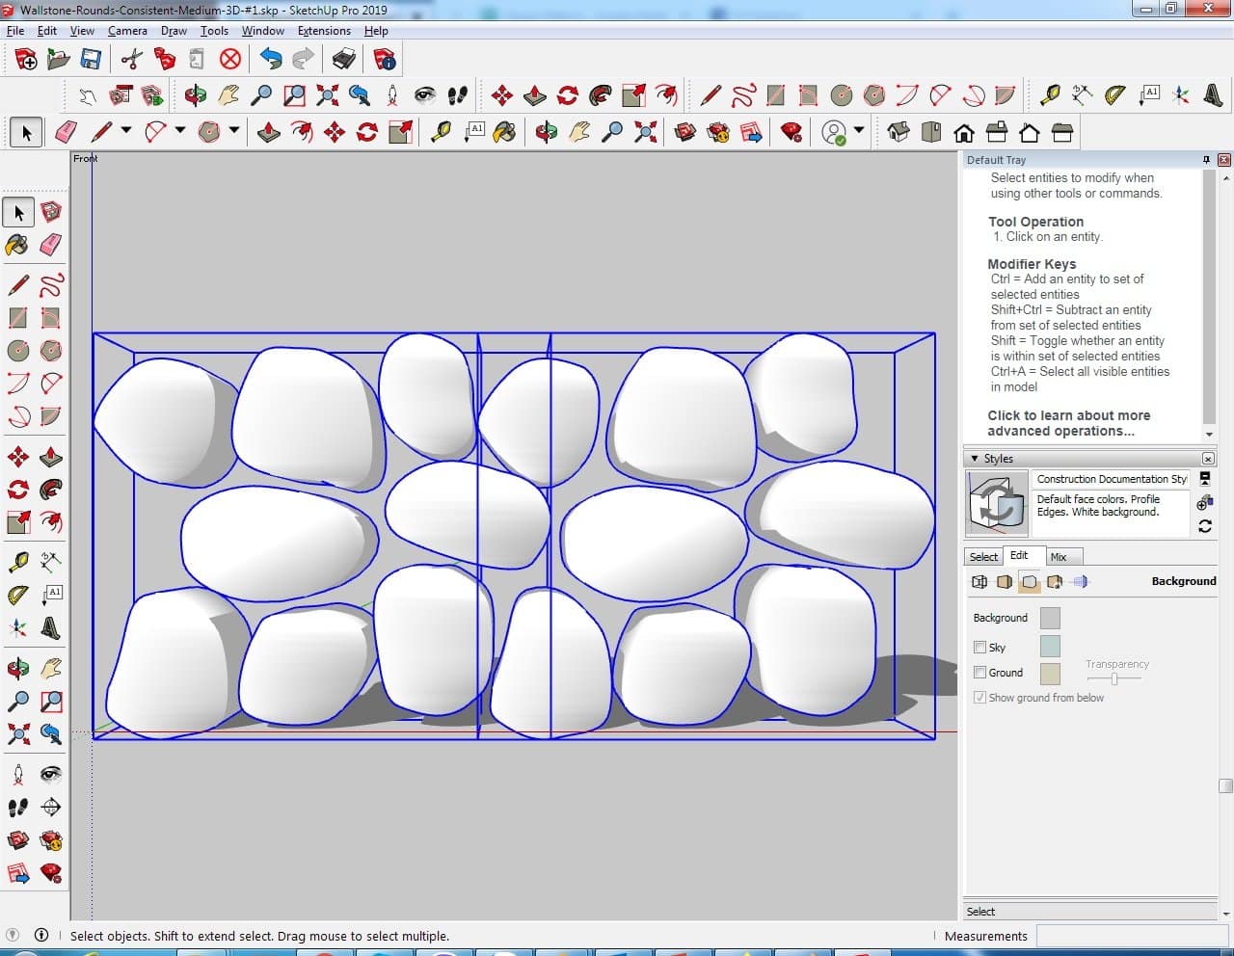This screenshot has width=1234, height=956.
Task: Collapse the Styles panel triangle
Action: pyautogui.click(x=975, y=459)
